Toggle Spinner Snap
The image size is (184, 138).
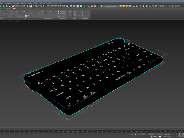pyautogui.click(x=44, y=6)
